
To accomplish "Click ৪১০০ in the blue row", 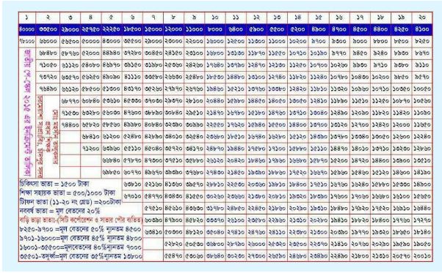I will (422, 29).
